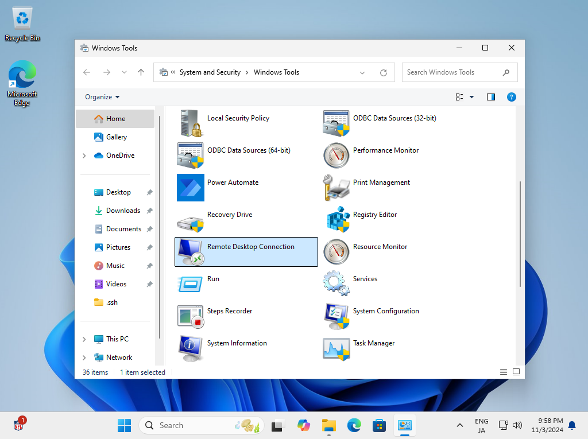The image size is (588, 439).
Task: Open breadcrumb arrow after System and Security
Action: tap(247, 72)
